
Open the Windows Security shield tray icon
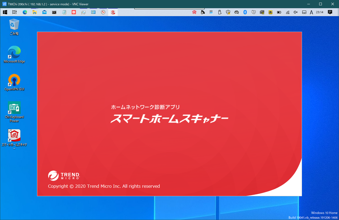[228, 12]
